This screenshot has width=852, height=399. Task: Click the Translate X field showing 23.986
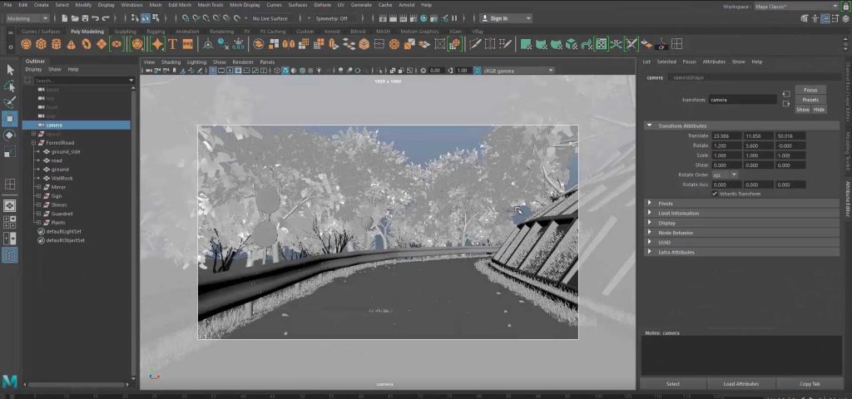726,135
